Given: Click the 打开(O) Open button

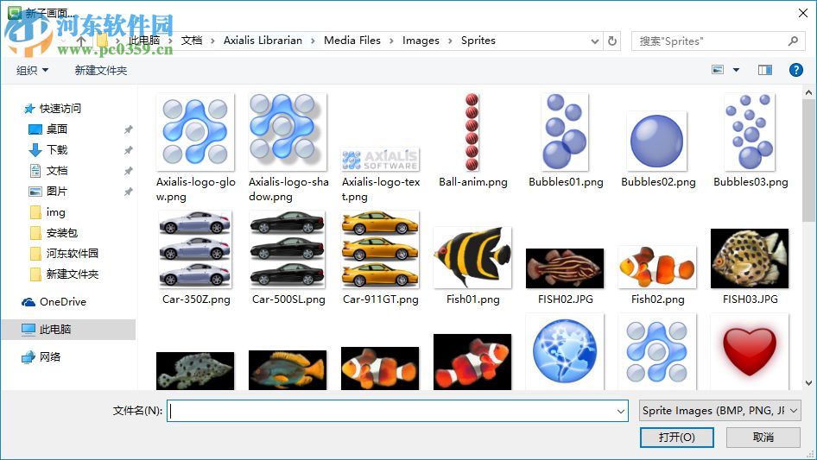Looking at the screenshot, I should 676,437.
